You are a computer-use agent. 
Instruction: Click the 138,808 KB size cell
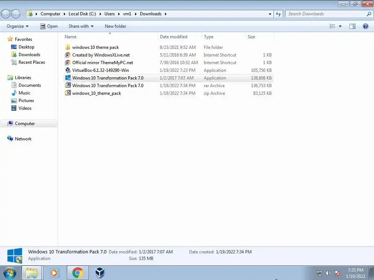pyautogui.click(x=261, y=78)
